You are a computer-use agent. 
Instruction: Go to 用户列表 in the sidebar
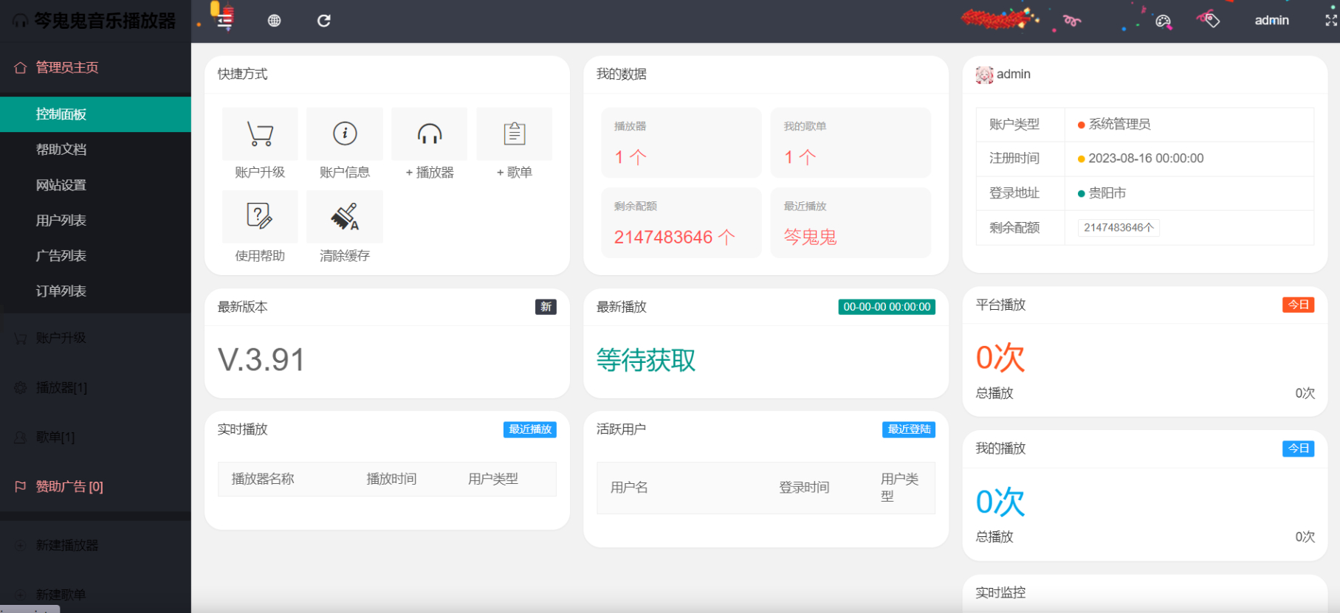click(61, 221)
